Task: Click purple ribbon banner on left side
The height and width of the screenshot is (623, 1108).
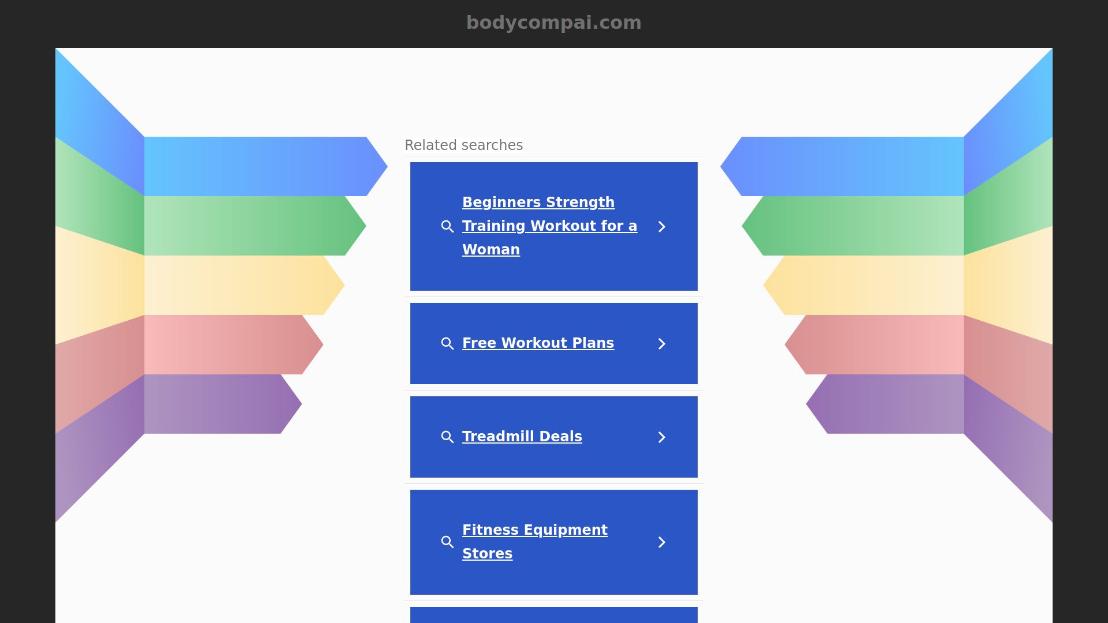Action: click(214, 404)
